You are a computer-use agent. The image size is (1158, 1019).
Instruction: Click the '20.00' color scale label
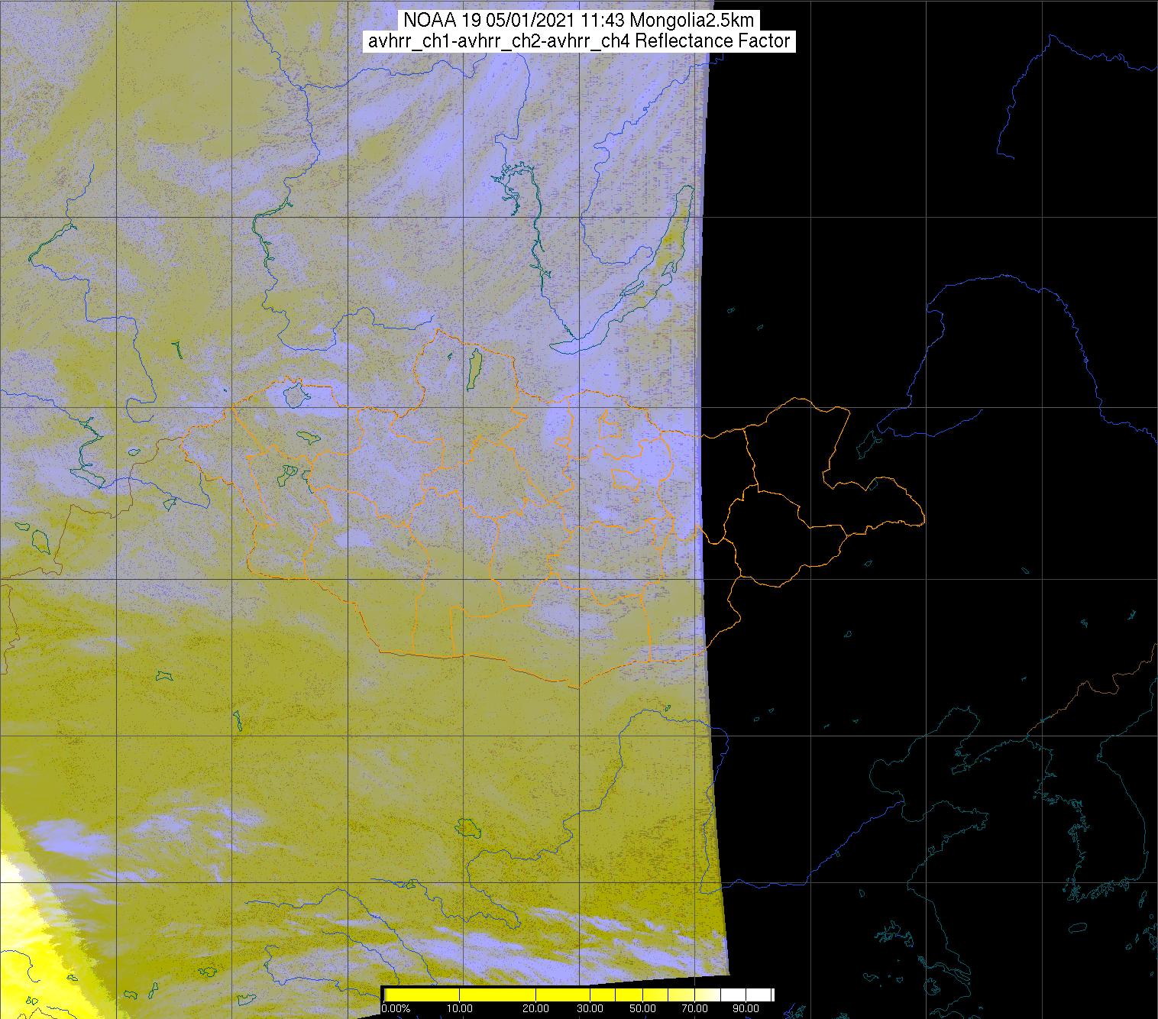536,1009
